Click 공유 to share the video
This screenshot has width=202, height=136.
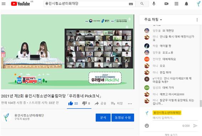(100, 103)
